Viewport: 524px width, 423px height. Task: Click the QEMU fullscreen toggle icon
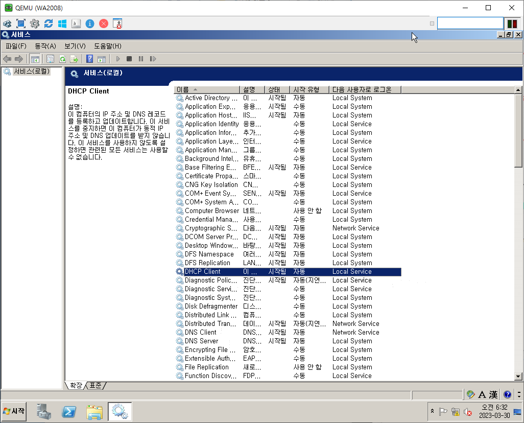pos(21,24)
